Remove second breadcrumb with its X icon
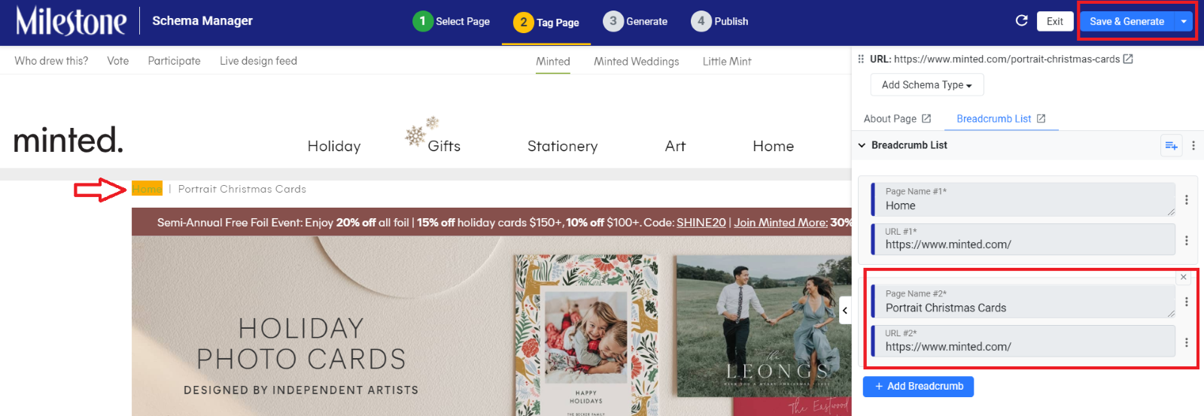 click(1184, 278)
